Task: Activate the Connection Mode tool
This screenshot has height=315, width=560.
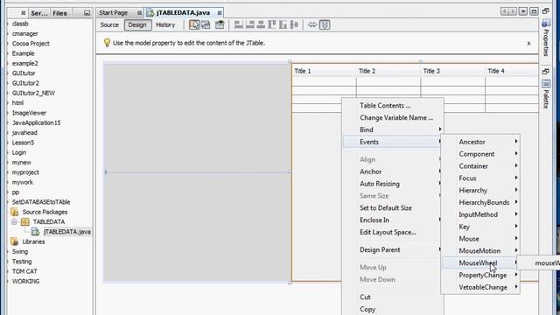Action: pyautogui.click(x=206, y=24)
